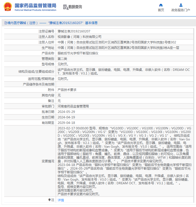Click the 型号规格 label
This screenshot has height=207, width=196.
point(48,64)
